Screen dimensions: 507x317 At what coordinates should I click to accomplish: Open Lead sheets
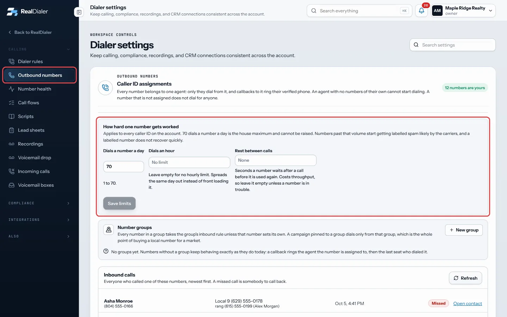coord(39,130)
